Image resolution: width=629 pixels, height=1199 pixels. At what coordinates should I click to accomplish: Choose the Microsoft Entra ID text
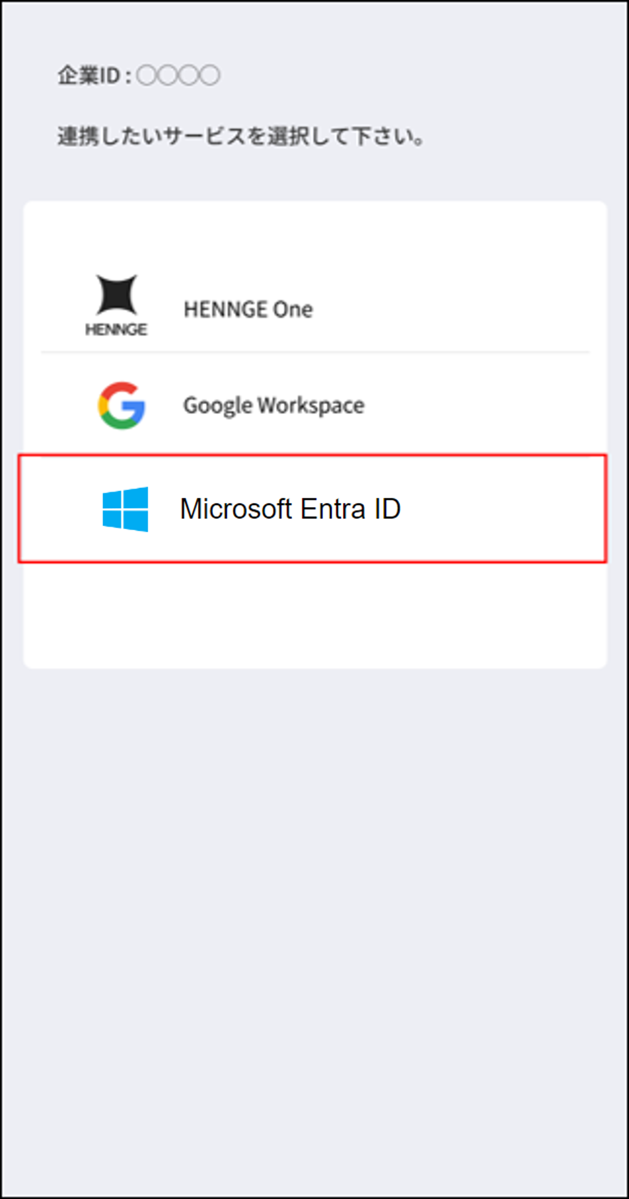[290, 509]
